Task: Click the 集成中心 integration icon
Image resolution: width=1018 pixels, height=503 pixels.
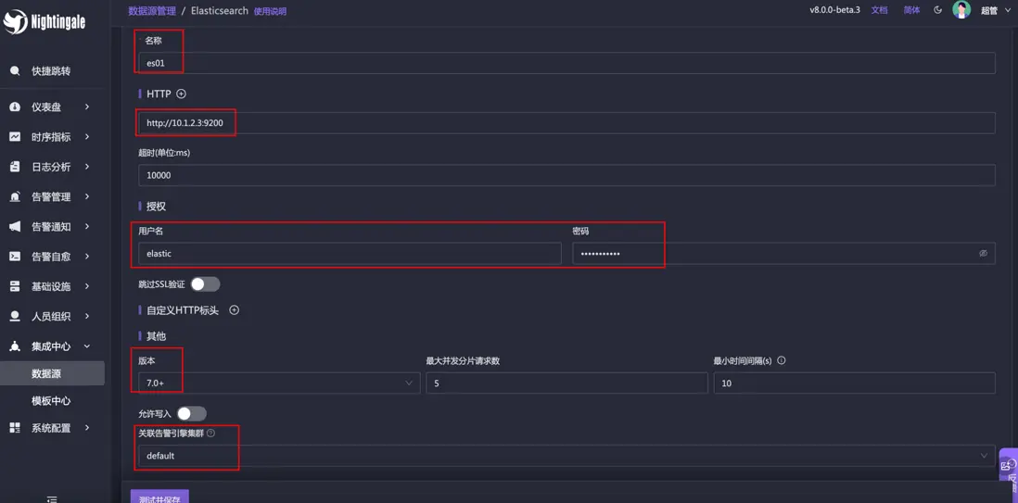Action: [15, 346]
